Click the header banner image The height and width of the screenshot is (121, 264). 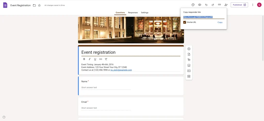click(131, 30)
